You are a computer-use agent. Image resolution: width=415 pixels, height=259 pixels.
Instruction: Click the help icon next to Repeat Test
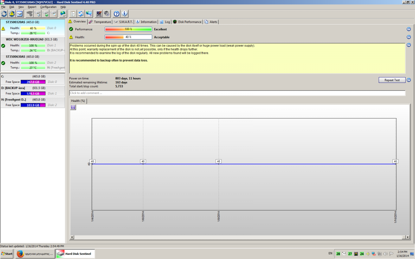point(409,80)
